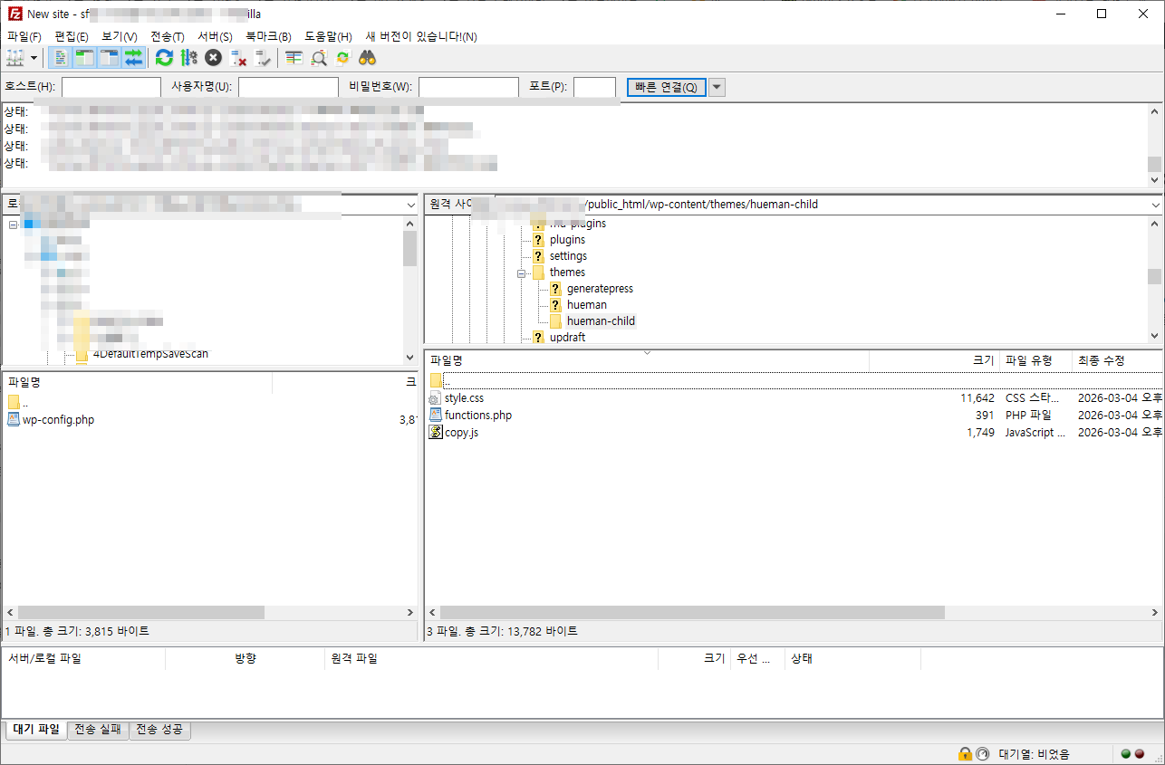Cancel the current operation with the X icon

point(213,58)
